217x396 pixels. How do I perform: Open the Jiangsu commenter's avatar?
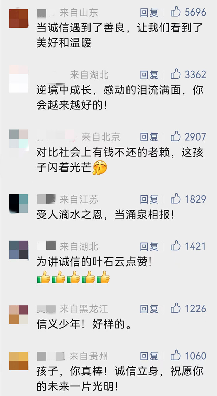(19, 204)
